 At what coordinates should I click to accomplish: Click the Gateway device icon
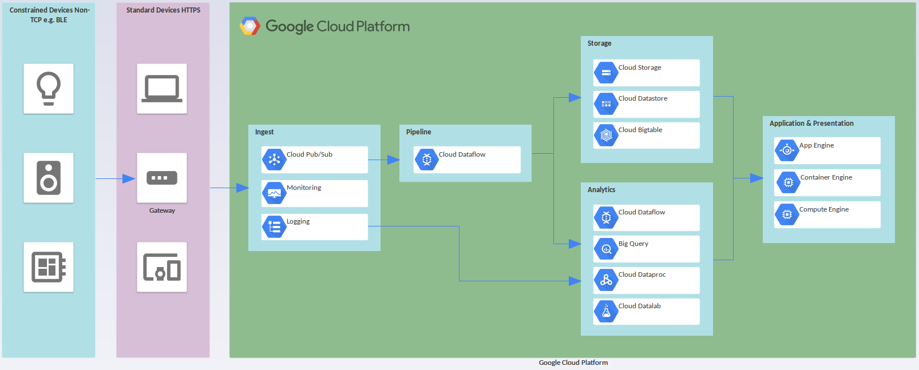click(162, 178)
